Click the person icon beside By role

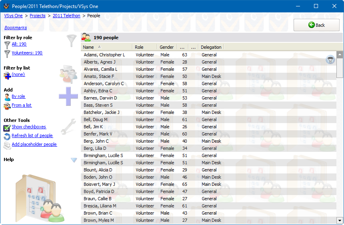[7, 97]
